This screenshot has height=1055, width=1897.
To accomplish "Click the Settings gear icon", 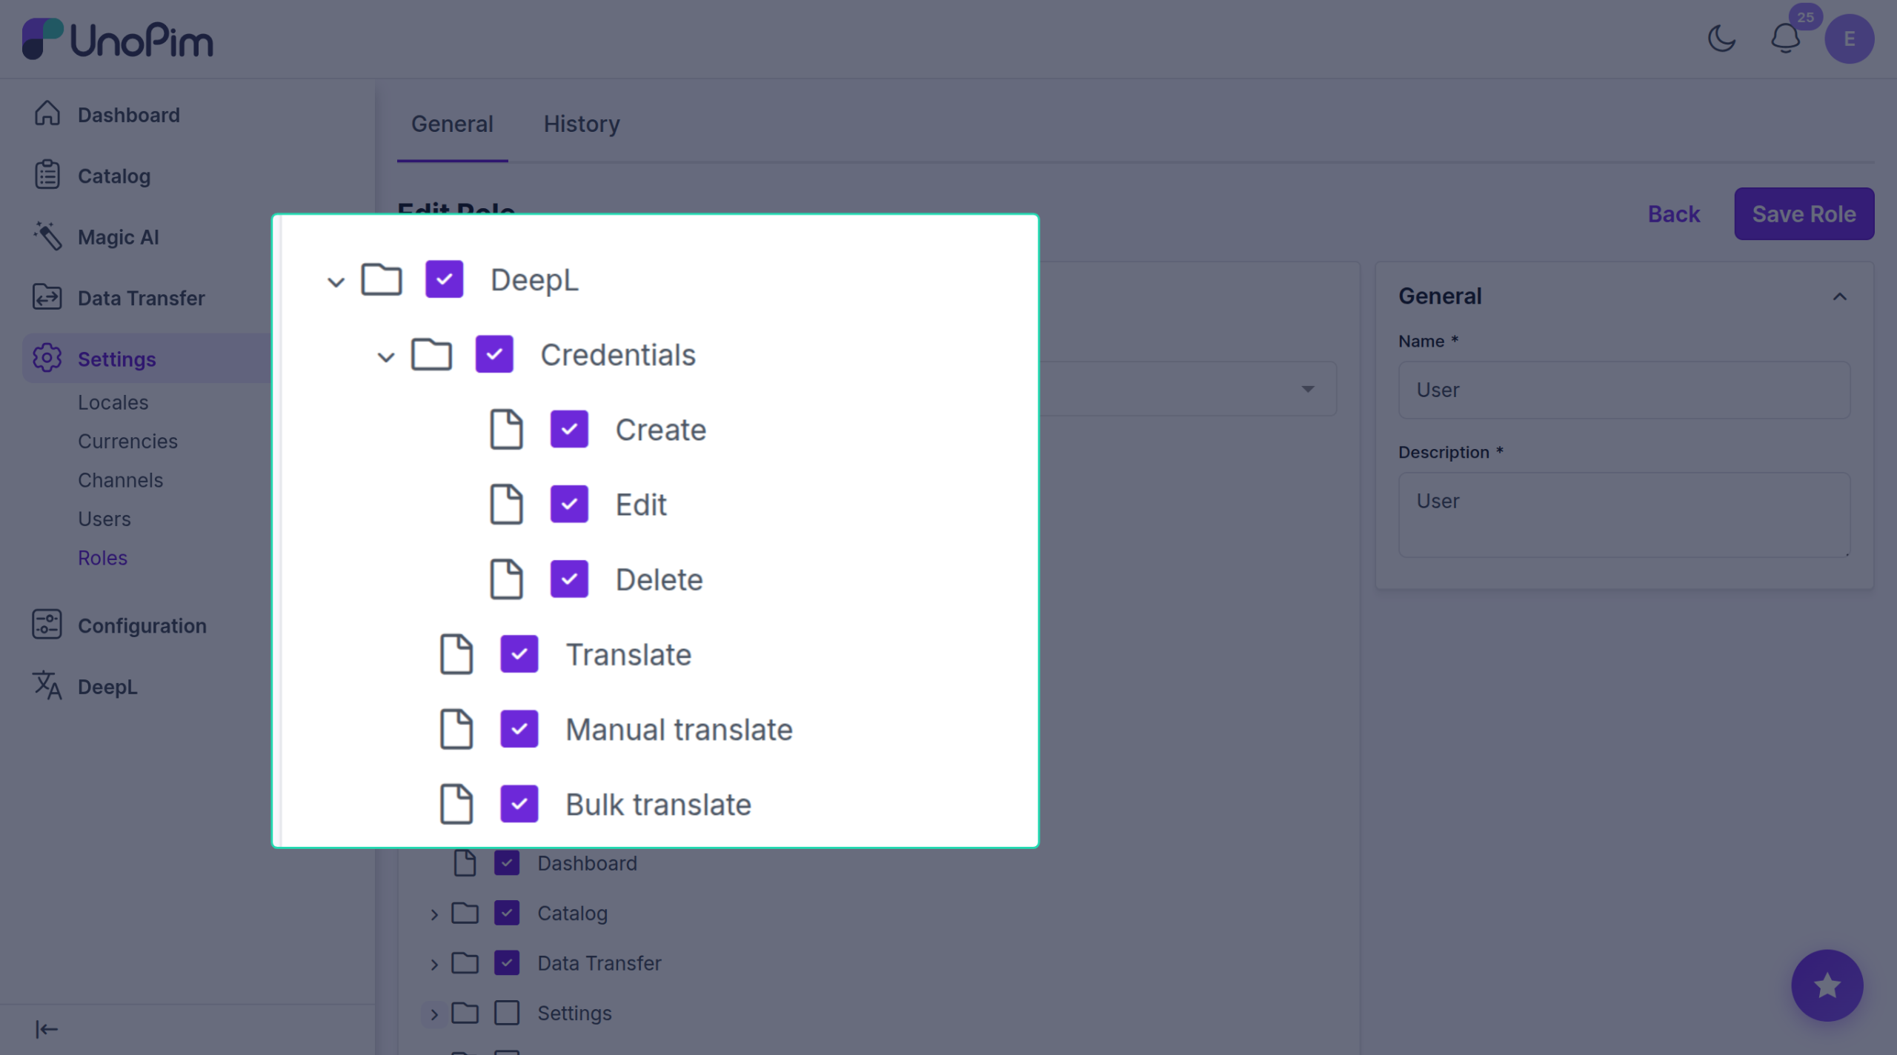I will tap(47, 359).
